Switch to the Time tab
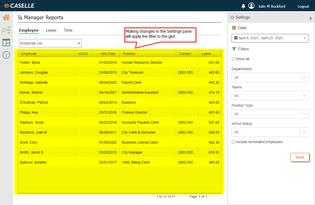The height and width of the screenshot is (205, 315). pyautogui.click(x=68, y=30)
